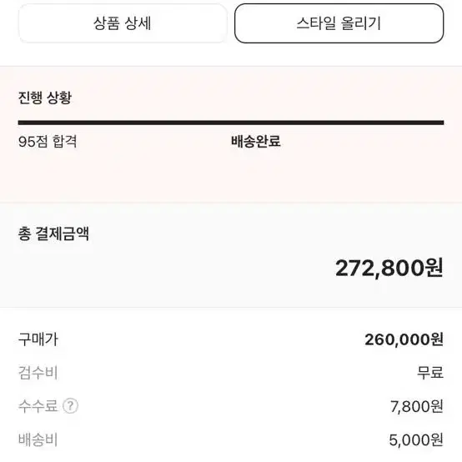This screenshot has width=462, height=462.
Task: Click the 260,000원 purchase price
Action: 404,339
